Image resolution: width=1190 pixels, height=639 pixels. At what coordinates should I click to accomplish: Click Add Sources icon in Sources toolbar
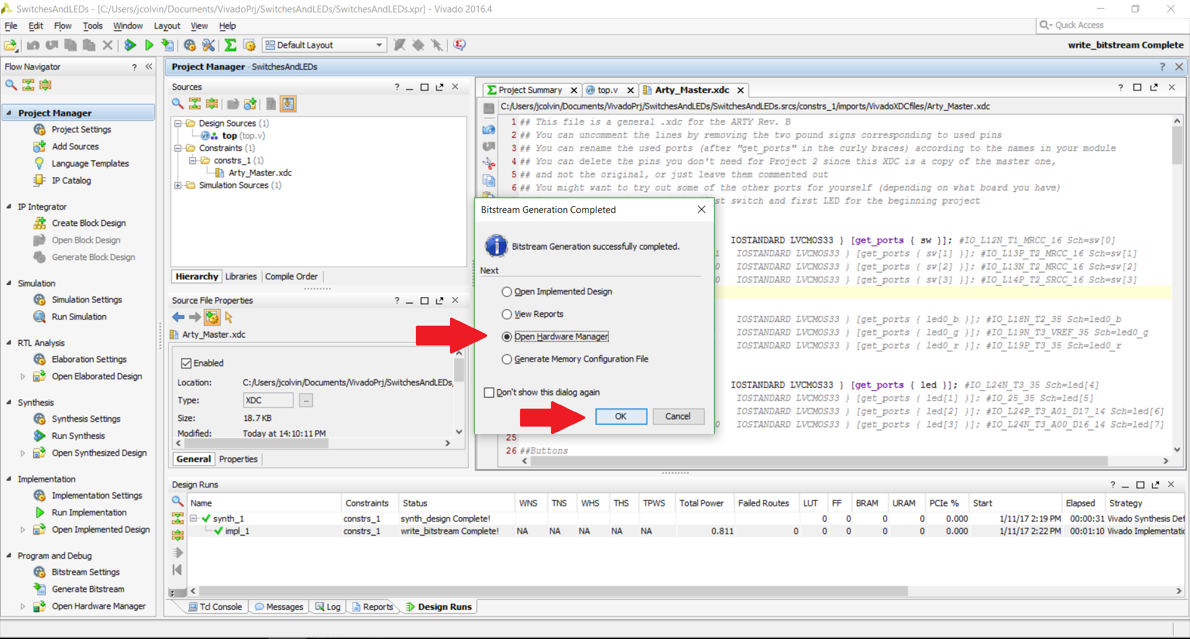250,103
